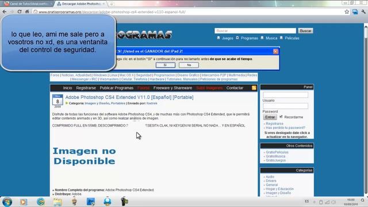Open the Messenger icon on the taskbar
Screen dimensions: 368x207
click(x=108, y=202)
